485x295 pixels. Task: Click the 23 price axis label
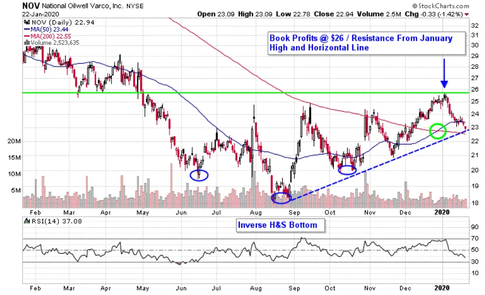coord(475,127)
